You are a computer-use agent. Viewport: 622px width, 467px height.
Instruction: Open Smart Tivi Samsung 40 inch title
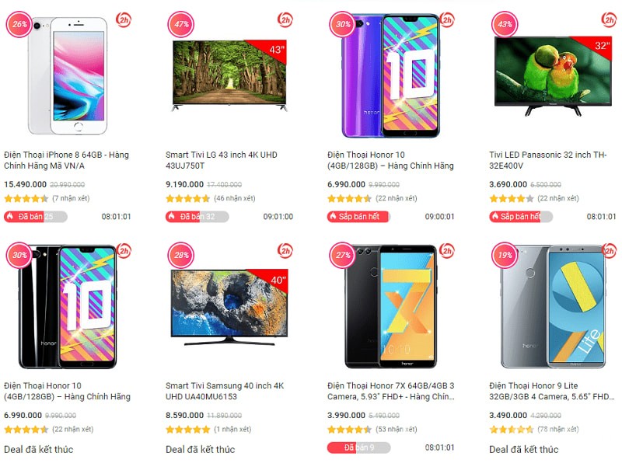tap(225, 391)
